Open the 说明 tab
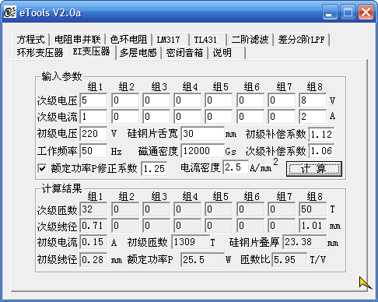This screenshot has height=302, width=378. [x=226, y=53]
